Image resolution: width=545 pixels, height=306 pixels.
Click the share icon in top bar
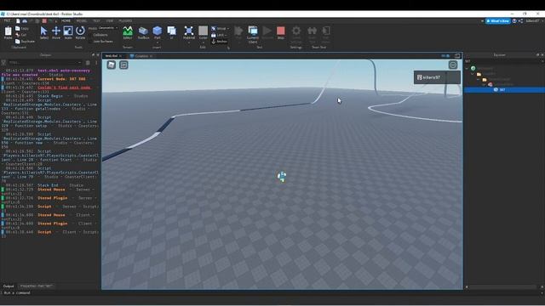pos(520,21)
